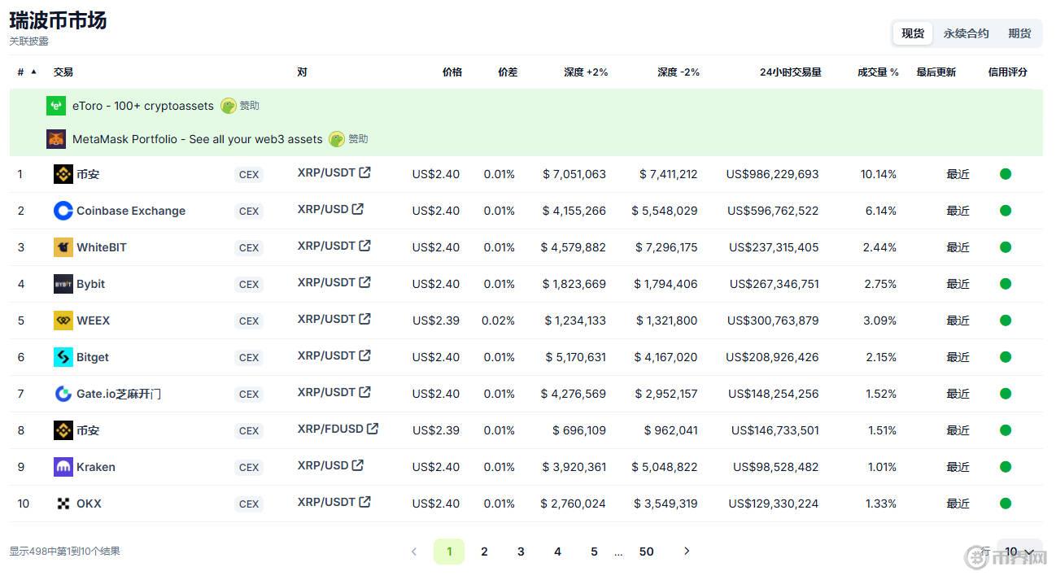Click the eToro sponsored link
The height and width of the screenshot is (580, 1056).
pyautogui.click(x=143, y=106)
